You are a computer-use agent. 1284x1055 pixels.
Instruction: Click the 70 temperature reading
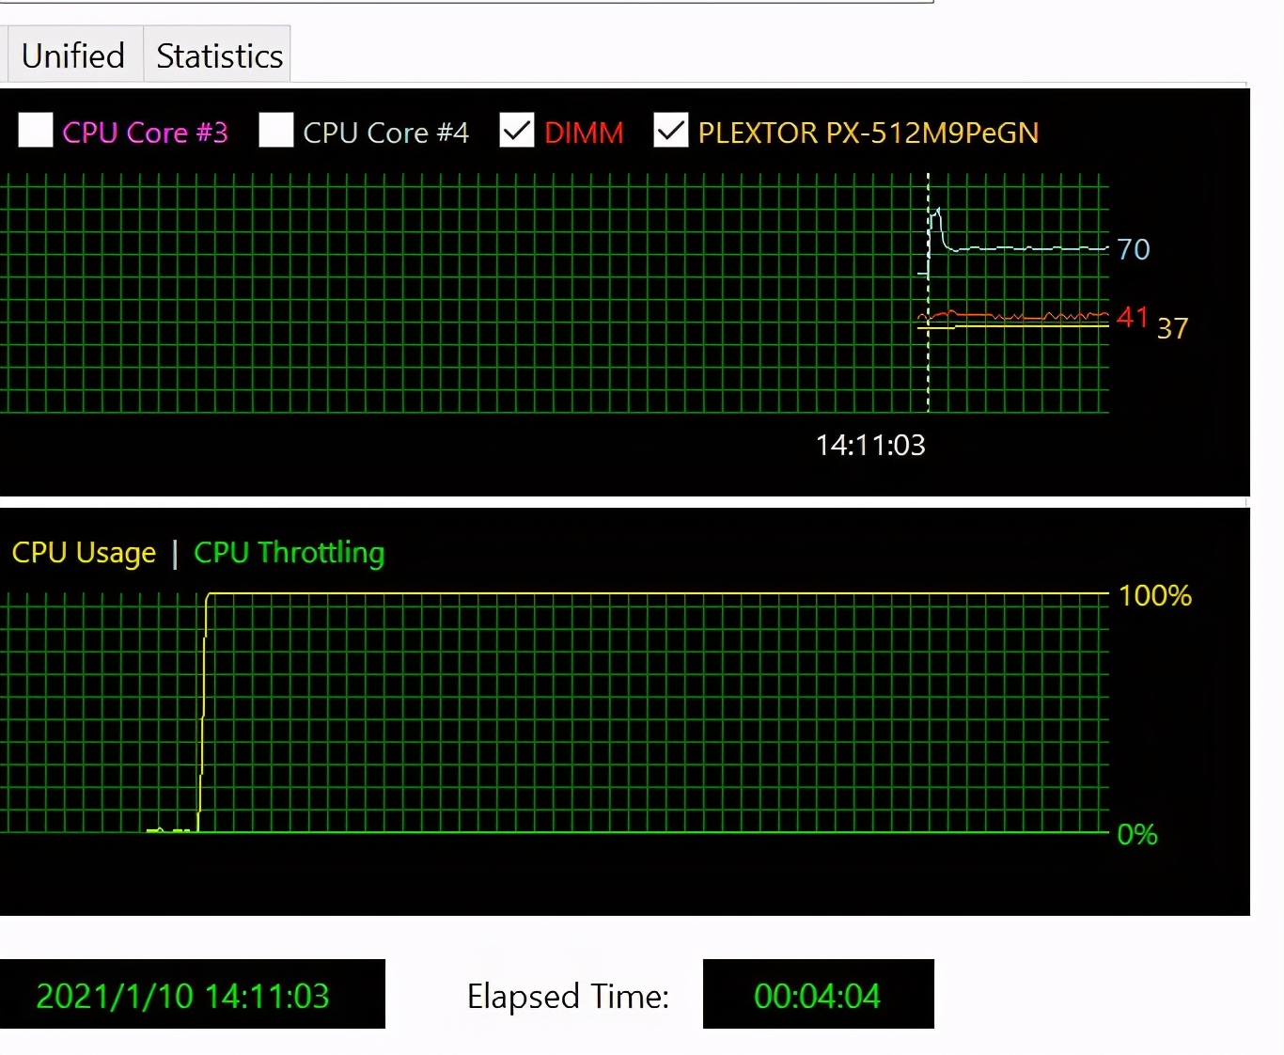pos(1133,249)
